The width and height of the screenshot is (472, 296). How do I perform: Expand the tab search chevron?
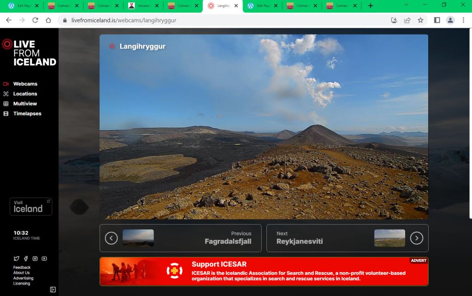[x=406, y=5]
